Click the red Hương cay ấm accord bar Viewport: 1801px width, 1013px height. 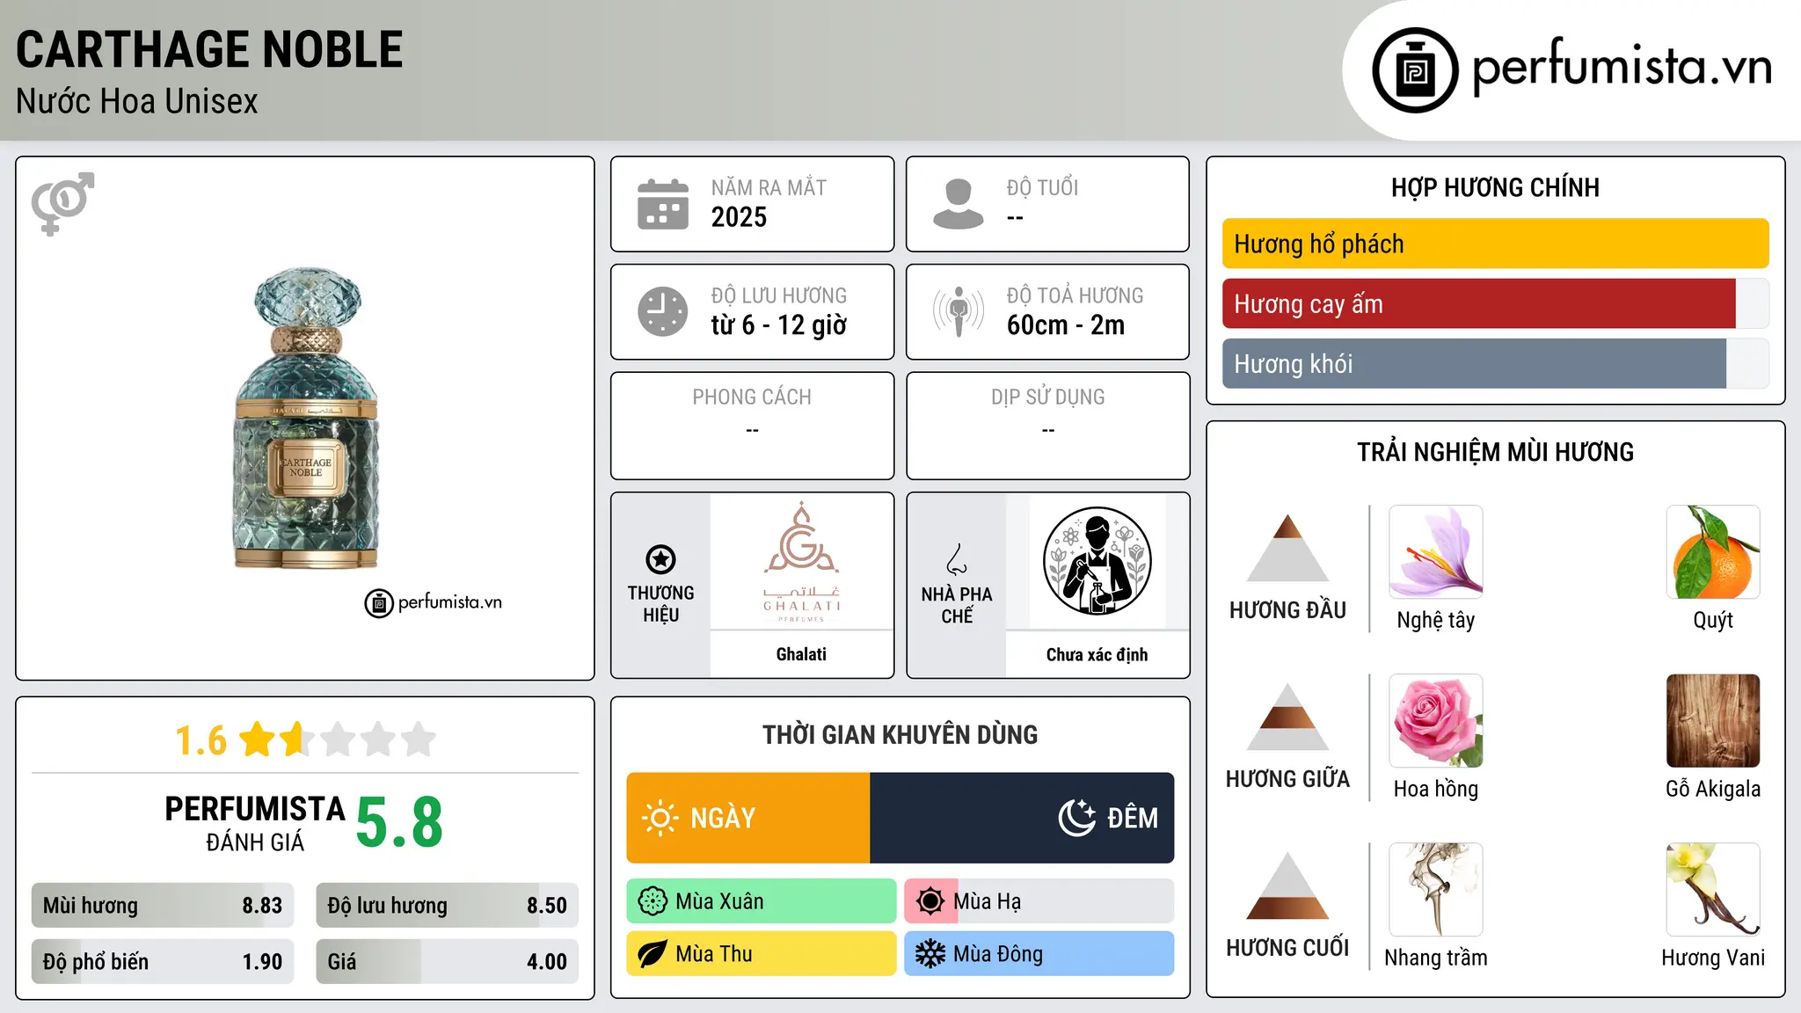click(1496, 303)
